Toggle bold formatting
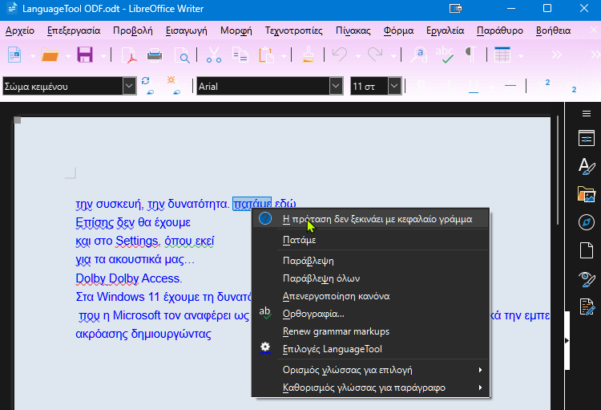The image size is (601, 410). coord(422,86)
